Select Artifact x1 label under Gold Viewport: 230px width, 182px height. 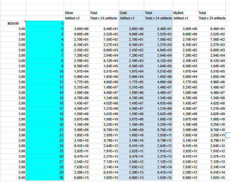pos(131,18)
